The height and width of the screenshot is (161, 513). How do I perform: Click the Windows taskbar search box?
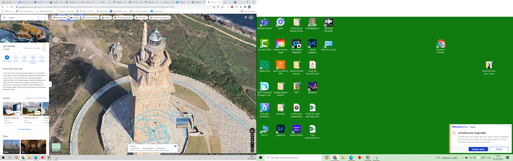[x=293, y=158]
